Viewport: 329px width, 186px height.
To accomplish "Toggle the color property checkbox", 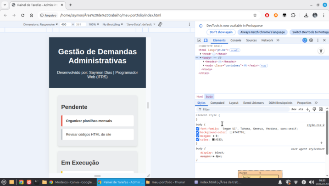I will [x=198, y=139].
